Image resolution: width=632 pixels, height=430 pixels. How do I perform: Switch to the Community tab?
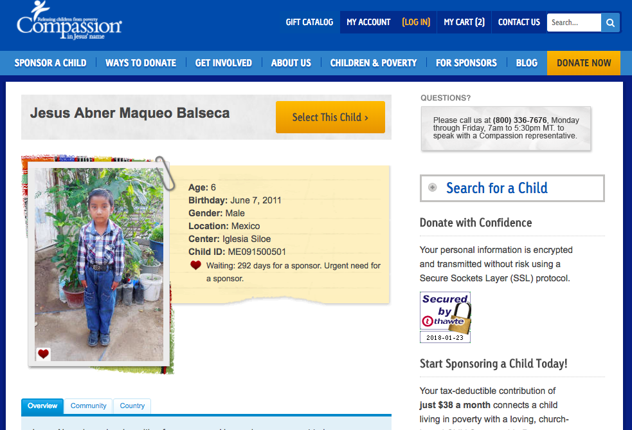[89, 406]
